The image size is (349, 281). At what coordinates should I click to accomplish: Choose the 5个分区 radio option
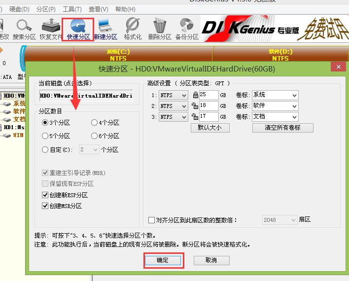pos(45,136)
